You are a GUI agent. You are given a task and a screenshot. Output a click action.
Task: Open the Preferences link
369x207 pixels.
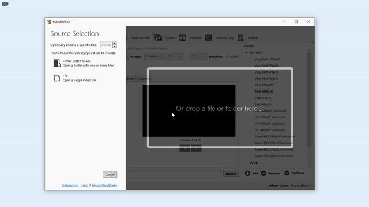[x=70, y=185]
